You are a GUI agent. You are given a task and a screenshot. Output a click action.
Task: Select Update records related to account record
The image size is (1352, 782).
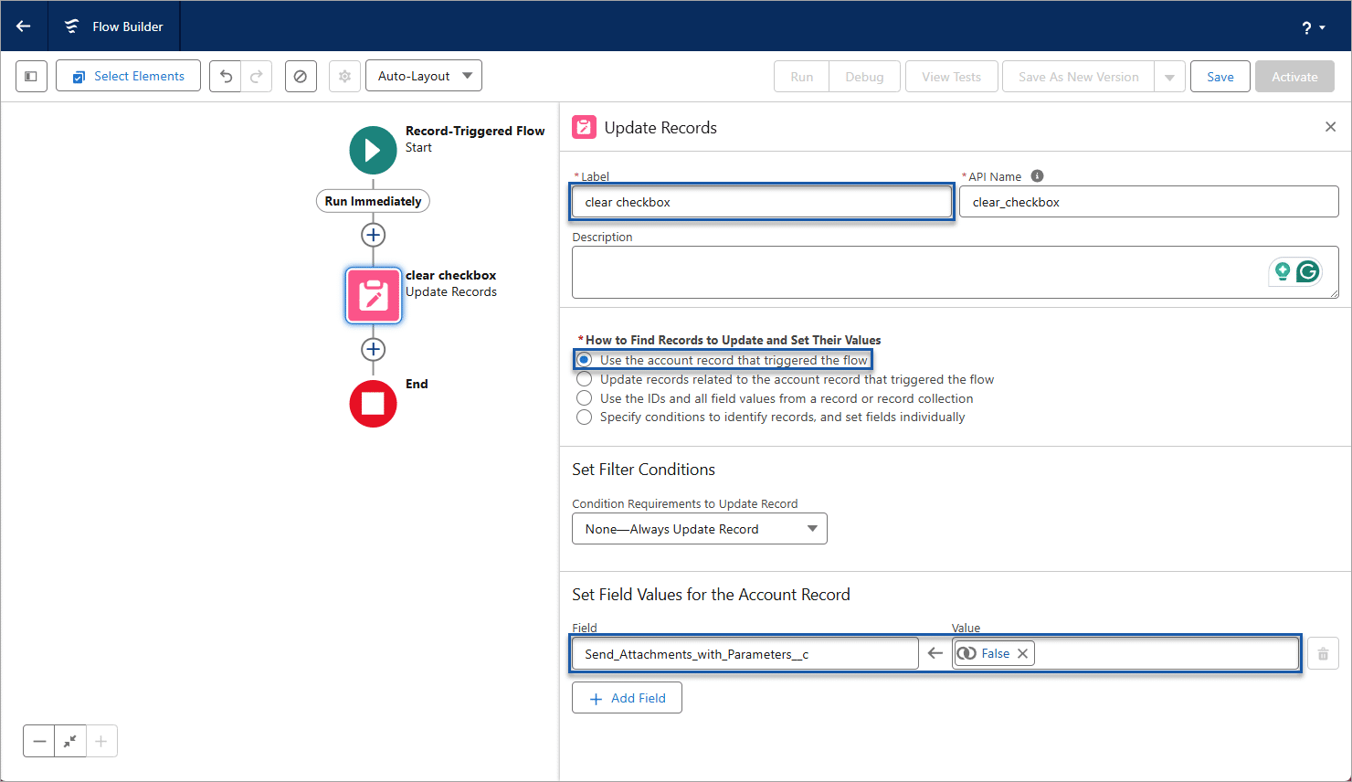coord(585,379)
